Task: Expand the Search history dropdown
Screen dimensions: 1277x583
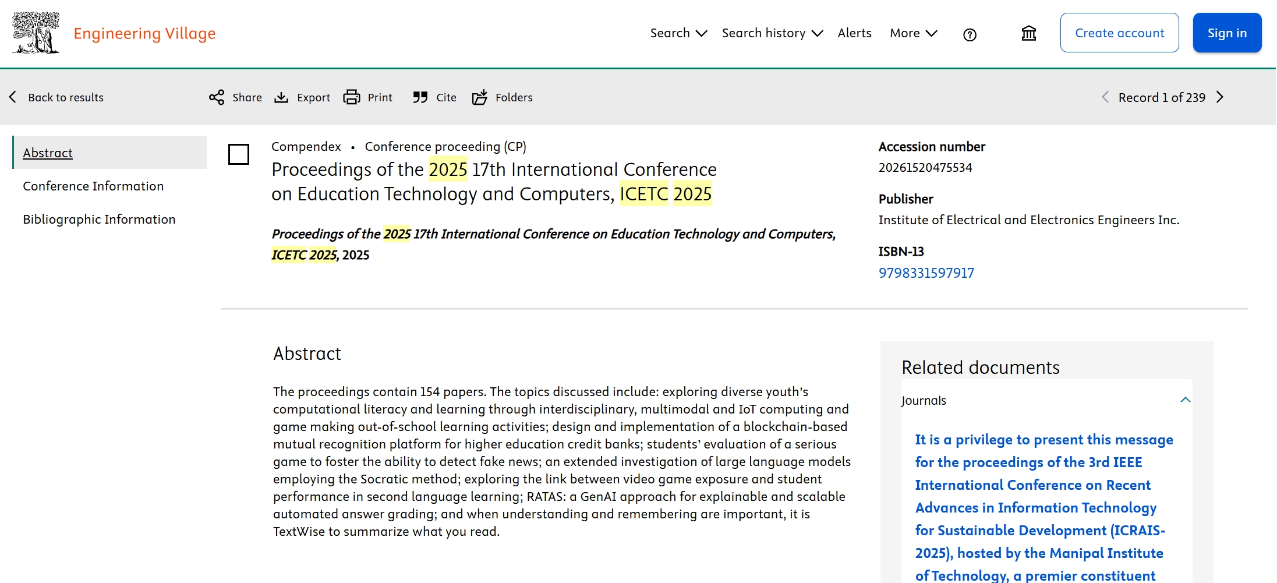Action: pos(772,33)
